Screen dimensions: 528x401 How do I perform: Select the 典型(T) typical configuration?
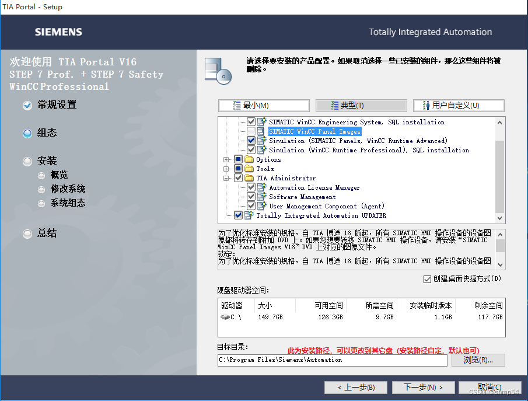click(361, 106)
